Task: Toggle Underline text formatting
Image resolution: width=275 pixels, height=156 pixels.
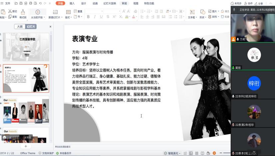Action: click(101, 17)
